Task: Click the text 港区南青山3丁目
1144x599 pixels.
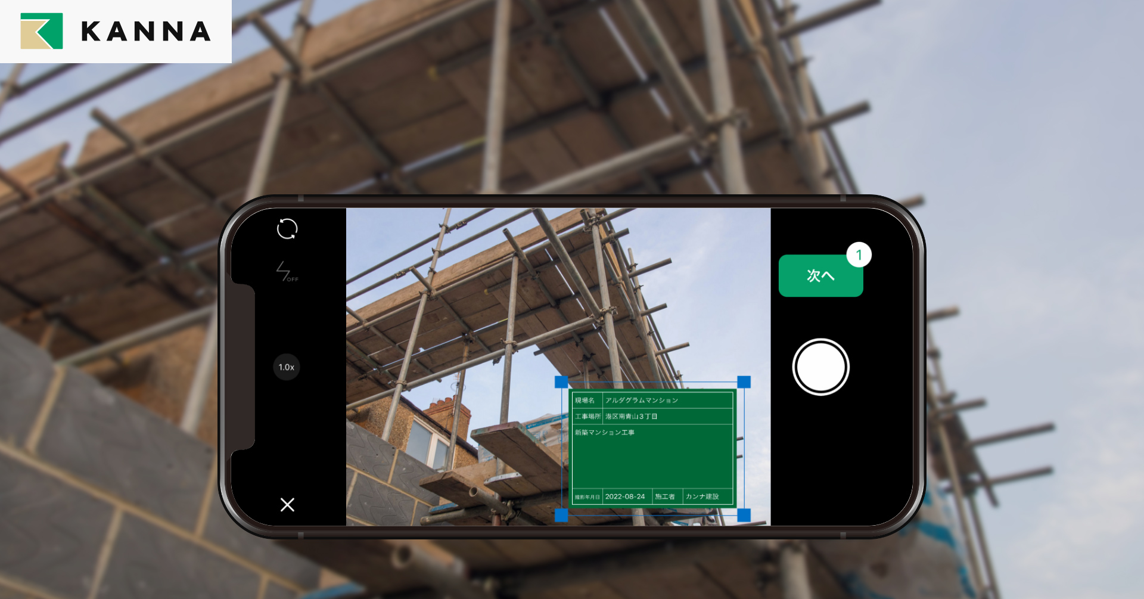Action: pyautogui.click(x=631, y=417)
